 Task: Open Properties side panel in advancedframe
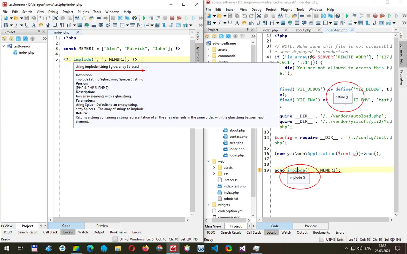point(402,77)
